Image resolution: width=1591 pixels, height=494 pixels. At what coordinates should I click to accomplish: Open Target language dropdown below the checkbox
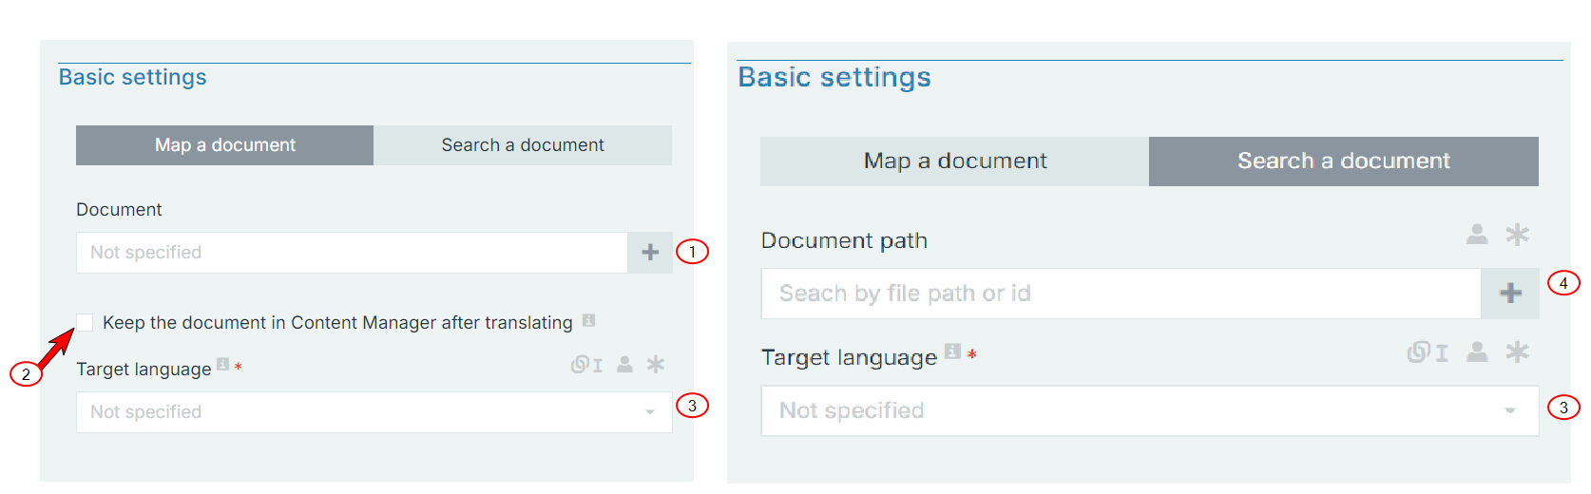click(x=374, y=412)
